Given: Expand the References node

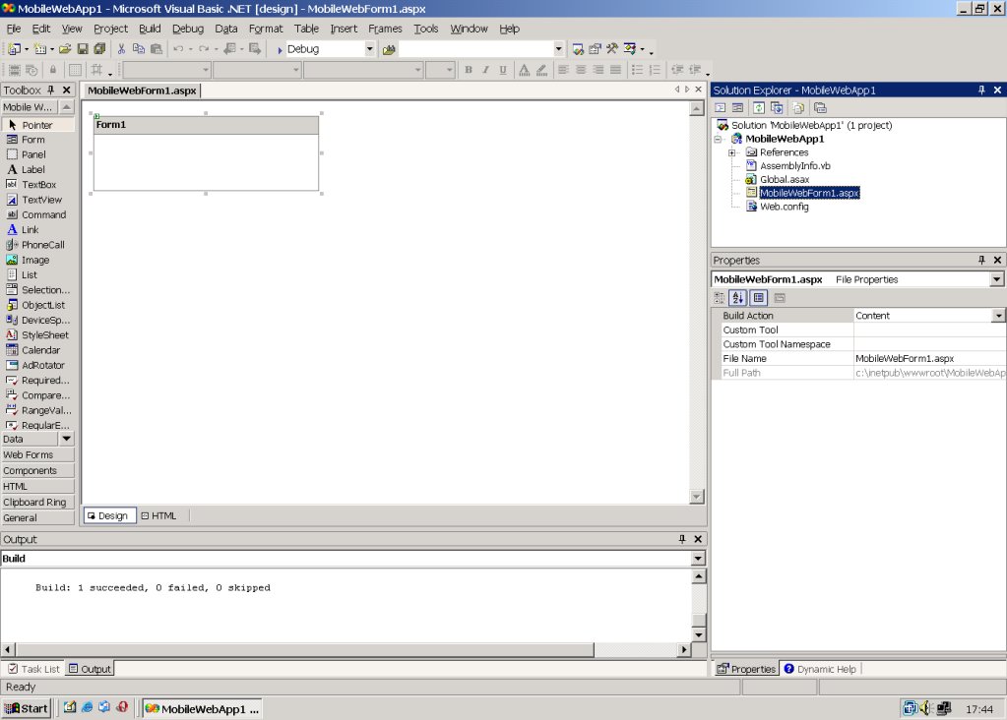Looking at the screenshot, I should click(731, 152).
